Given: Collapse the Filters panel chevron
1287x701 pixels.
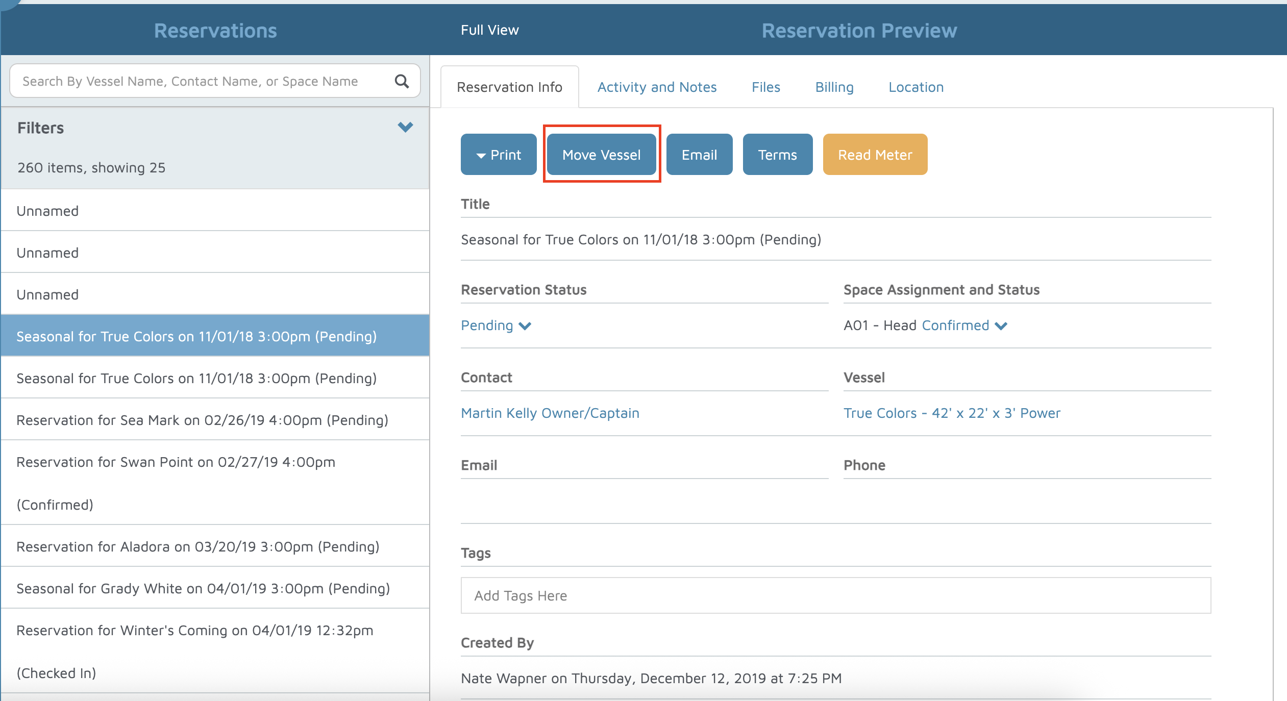Looking at the screenshot, I should point(405,127).
